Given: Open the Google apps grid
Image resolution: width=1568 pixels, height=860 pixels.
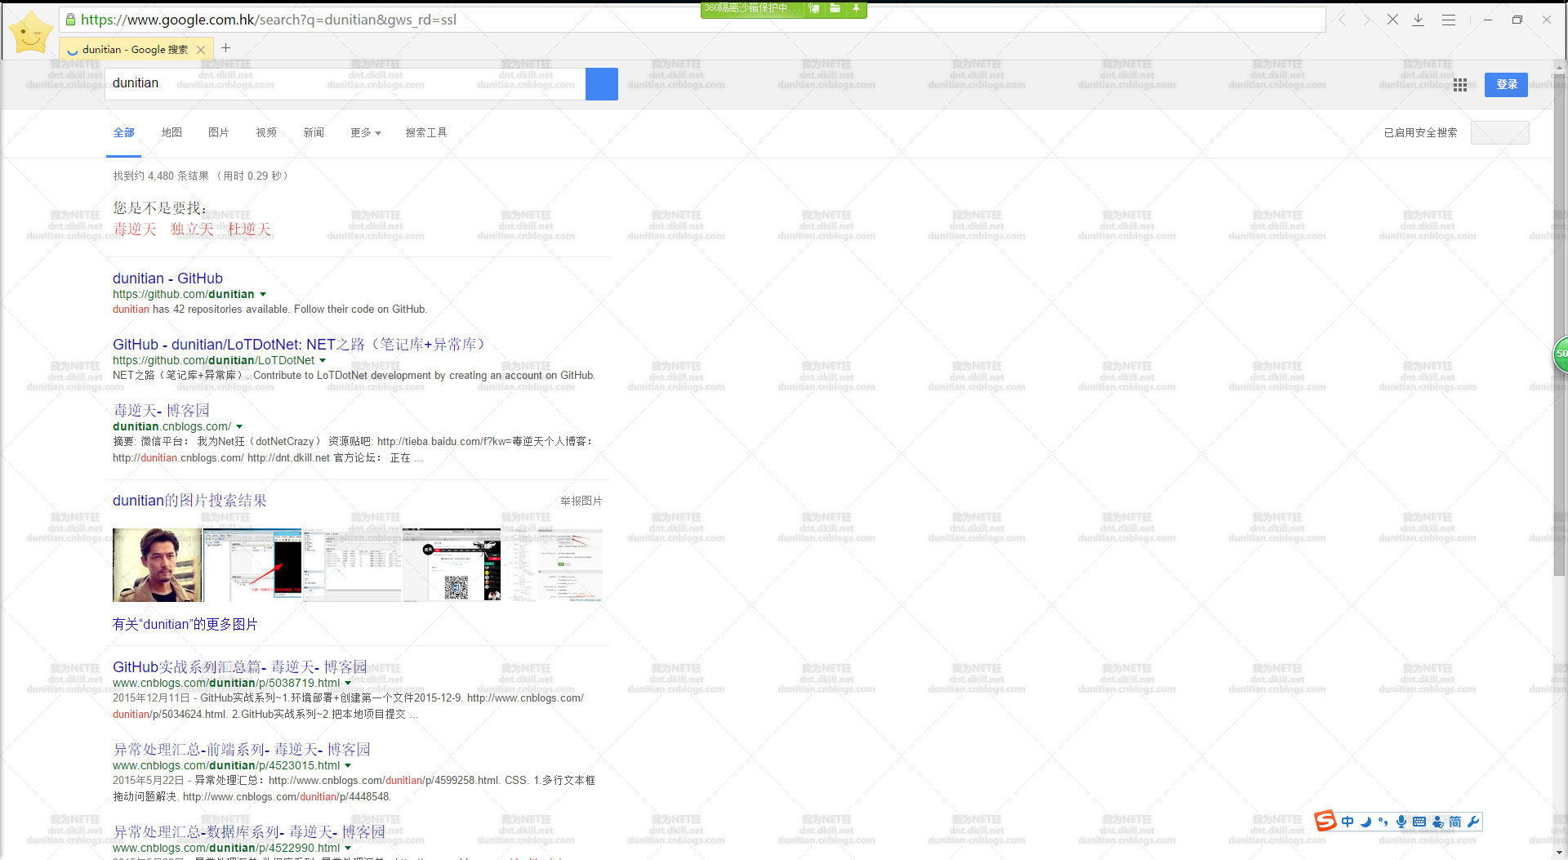Looking at the screenshot, I should [x=1460, y=85].
